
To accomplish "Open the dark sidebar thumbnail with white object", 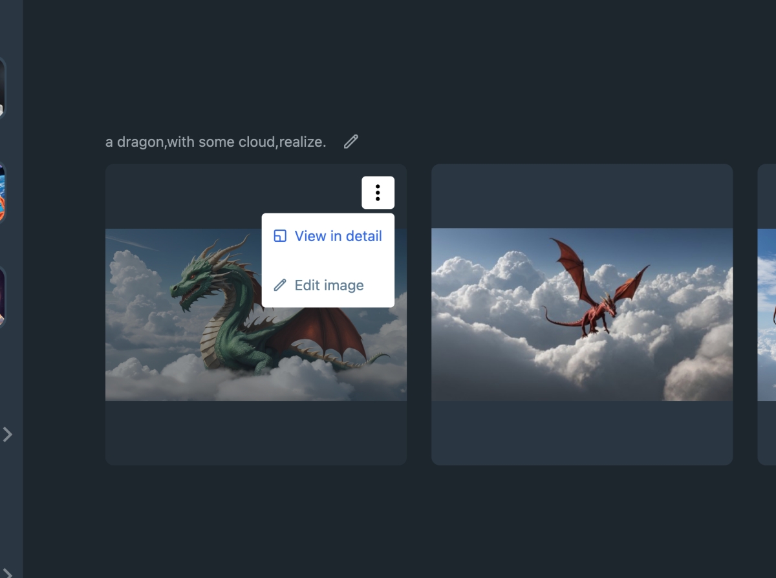I will tap(2, 87).
